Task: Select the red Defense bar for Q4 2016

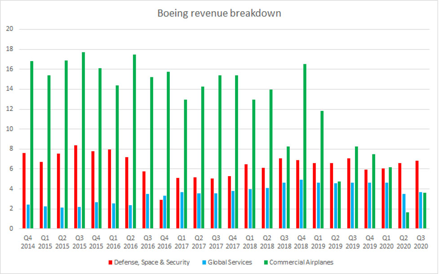Action: point(161,214)
